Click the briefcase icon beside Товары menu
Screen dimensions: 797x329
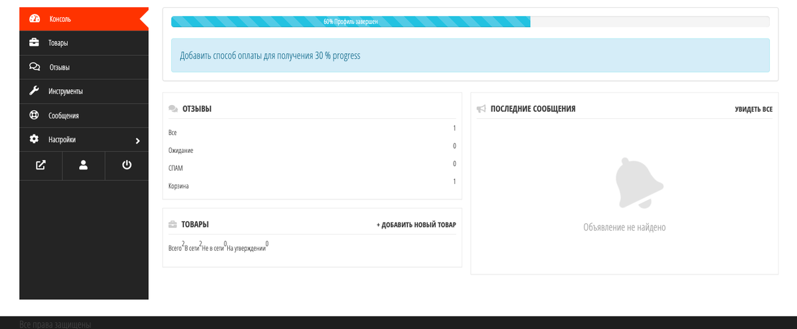pos(34,43)
